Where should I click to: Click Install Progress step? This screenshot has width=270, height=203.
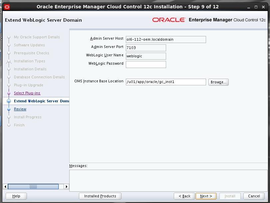click(28, 117)
